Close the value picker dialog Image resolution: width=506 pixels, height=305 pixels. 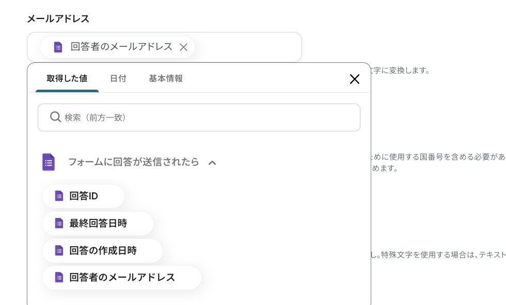click(355, 79)
